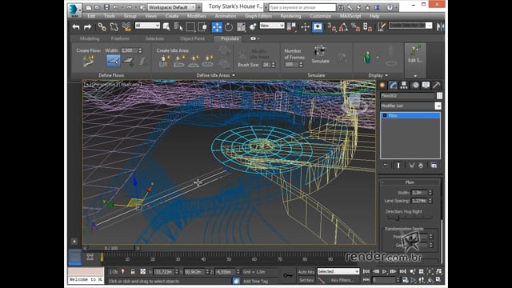Go to the start frame
This screenshot has height=288, width=512.
pos(366,272)
